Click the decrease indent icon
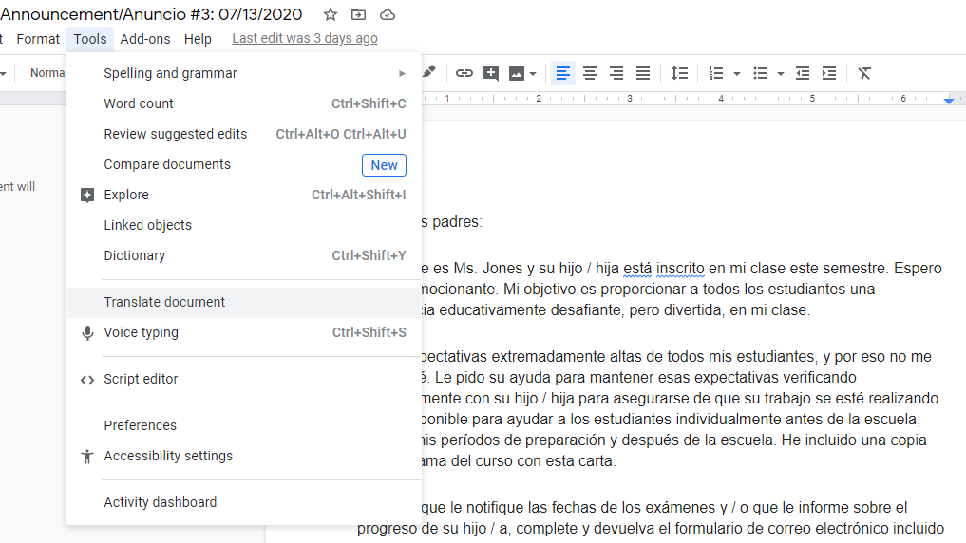 802,73
